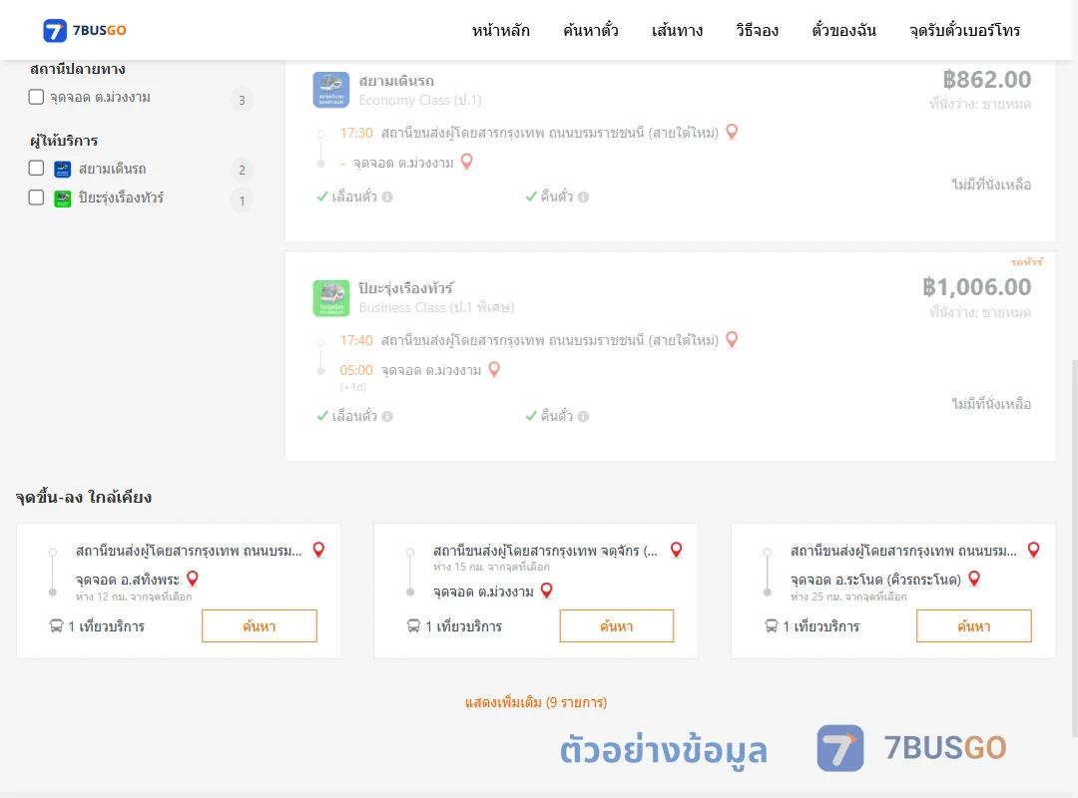The width and height of the screenshot is (1078, 798).
Task: Open the จุดรับตั๋วเบอร์โทร menu item
Action: pyautogui.click(x=964, y=30)
